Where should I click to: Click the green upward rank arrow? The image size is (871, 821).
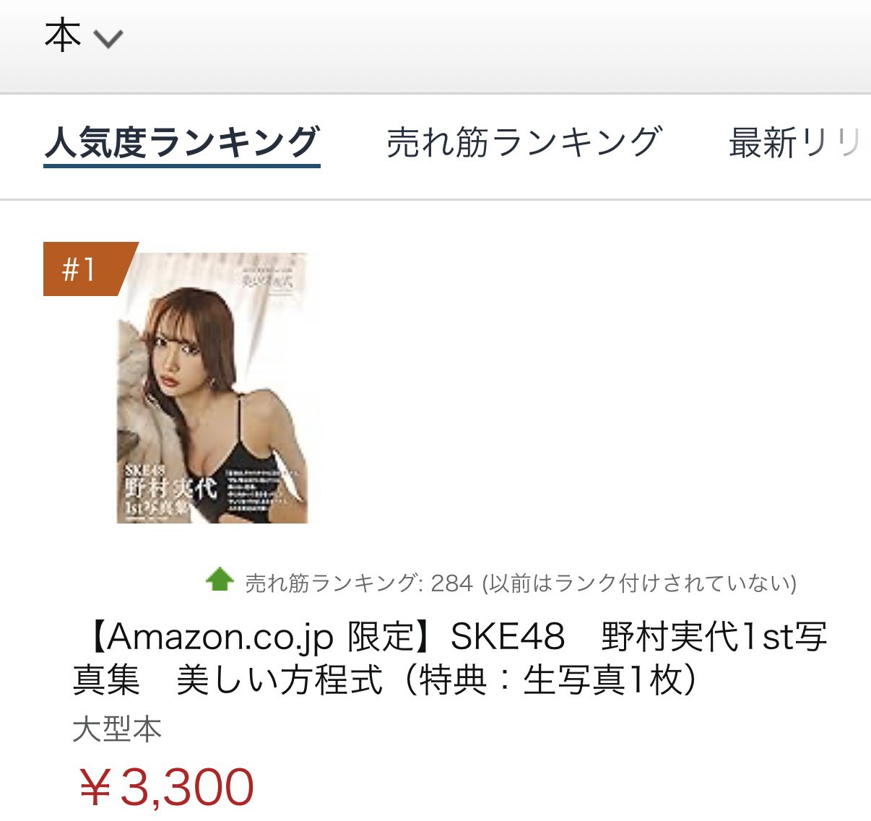pyautogui.click(x=220, y=580)
